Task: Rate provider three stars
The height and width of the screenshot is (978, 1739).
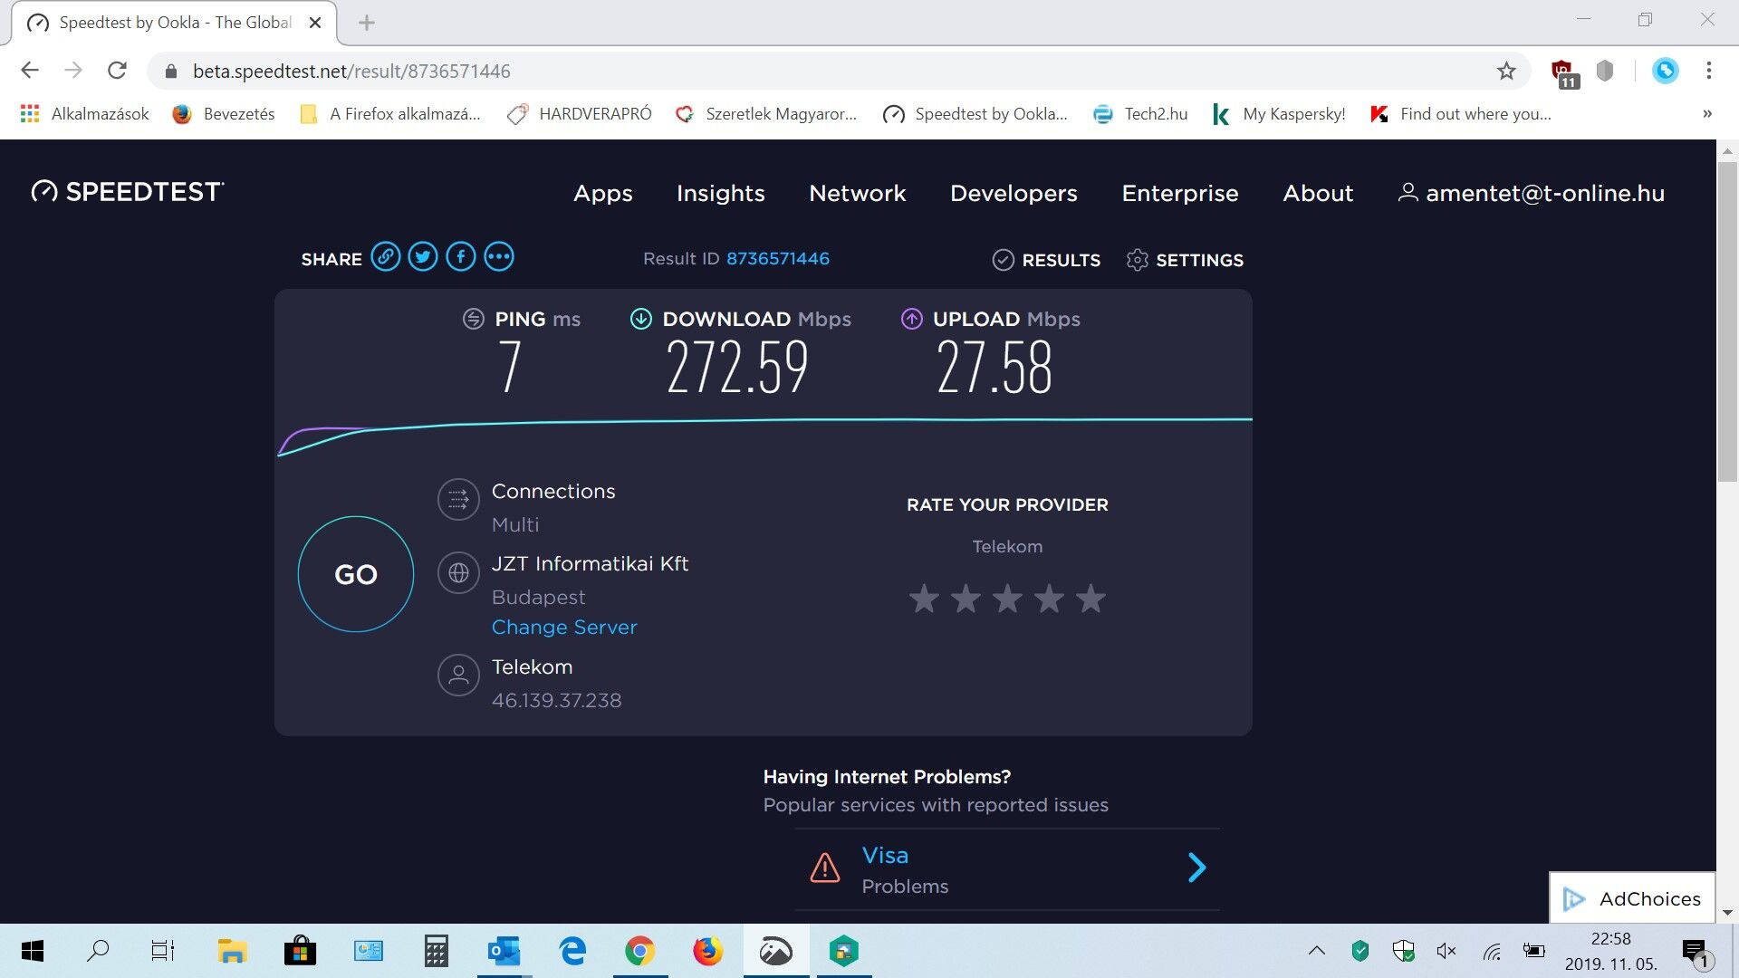Action: [1007, 599]
